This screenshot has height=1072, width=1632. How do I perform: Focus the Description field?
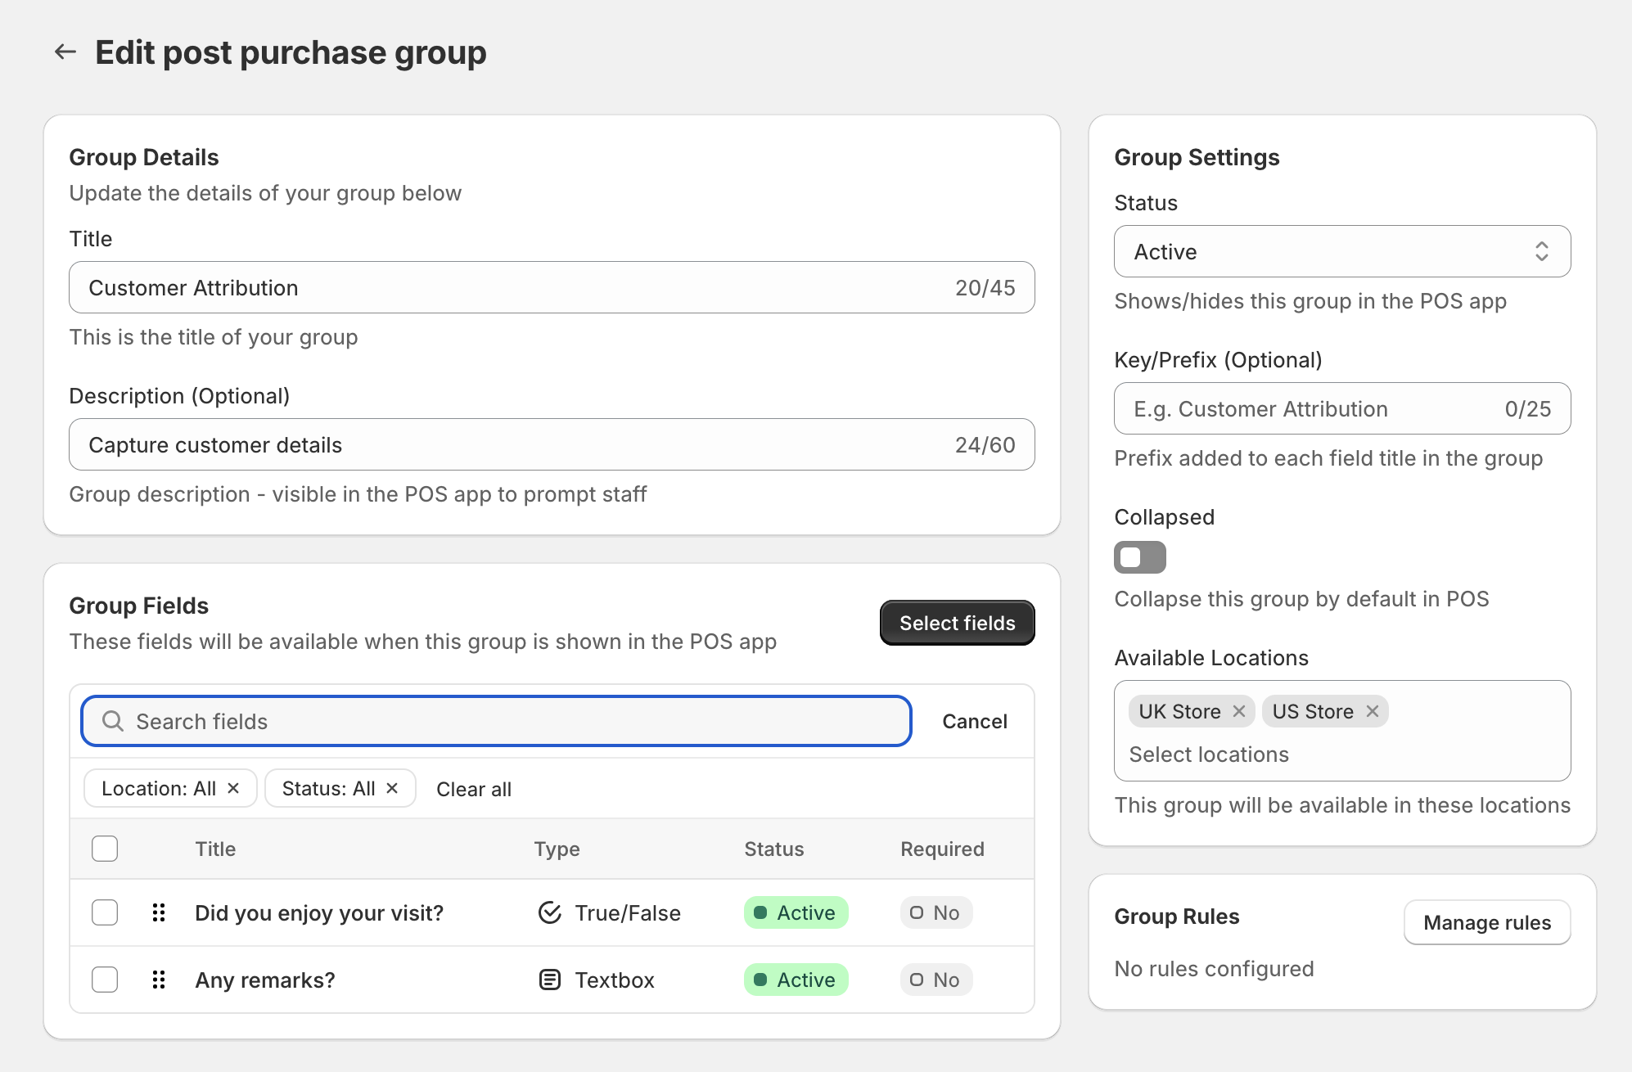[552, 444]
